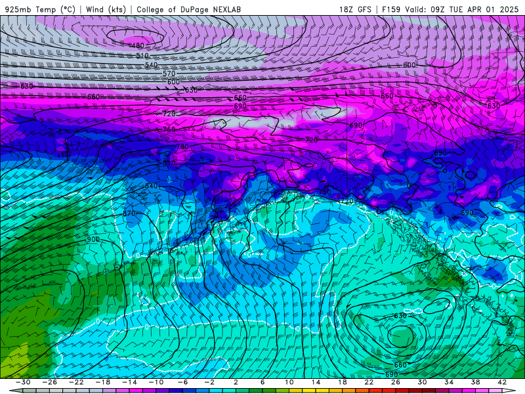Click the 30 value on the color scale
The height and width of the screenshot is (394, 525).
pos(422,382)
